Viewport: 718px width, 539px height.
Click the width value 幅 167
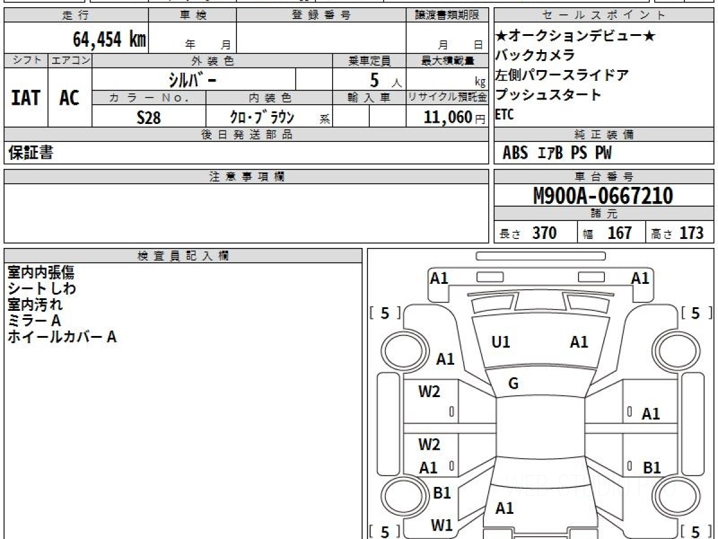(607, 233)
